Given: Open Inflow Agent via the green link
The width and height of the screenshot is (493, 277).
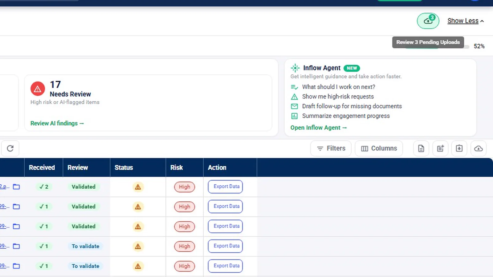Looking at the screenshot, I should [319, 128].
